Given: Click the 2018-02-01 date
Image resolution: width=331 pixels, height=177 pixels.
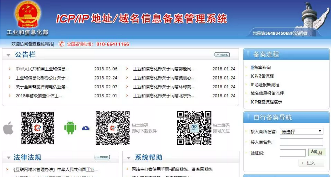Looking at the screenshot, I should click(x=106, y=96).
